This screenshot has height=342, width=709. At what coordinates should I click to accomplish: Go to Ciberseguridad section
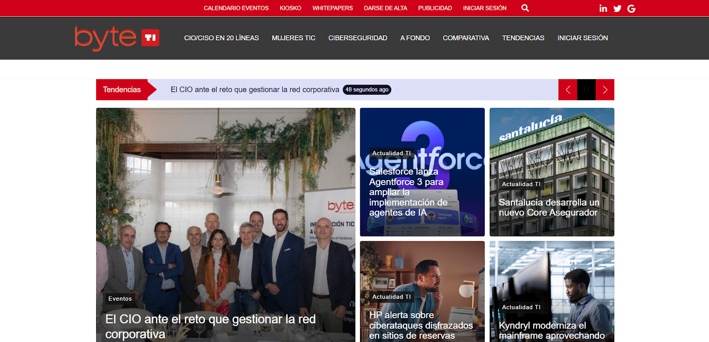(x=358, y=38)
